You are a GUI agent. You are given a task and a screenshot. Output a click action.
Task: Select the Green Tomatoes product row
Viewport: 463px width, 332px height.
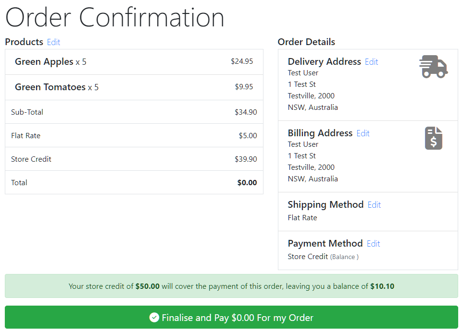point(134,87)
